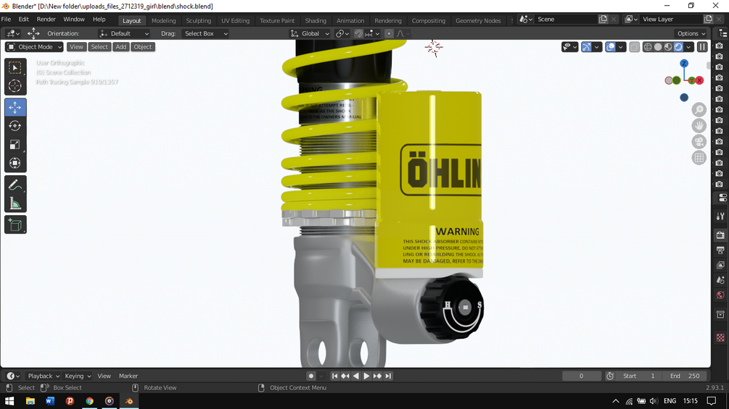The width and height of the screenshot is (729, 409).
Task: Click the X axis on navigation gizmo
Action: pos(699,80)
